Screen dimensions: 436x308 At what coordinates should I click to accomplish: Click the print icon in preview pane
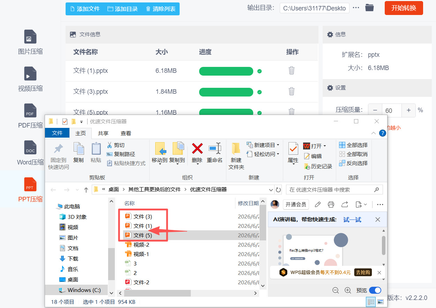pyautogui.click(x=331, y=205)
